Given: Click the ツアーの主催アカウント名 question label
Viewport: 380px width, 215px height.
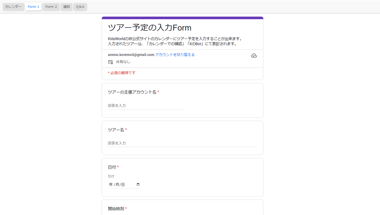Looking at the screenshot, I should pos(132,92).
